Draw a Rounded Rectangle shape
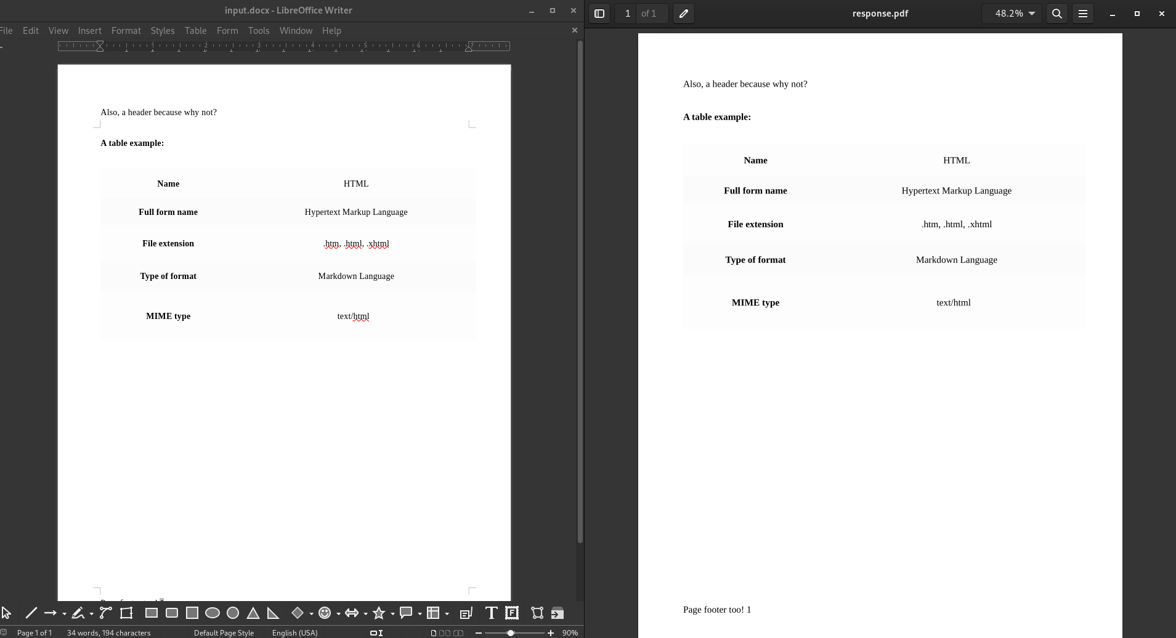Screen dimensions: 1176x638 click(172, 613)
